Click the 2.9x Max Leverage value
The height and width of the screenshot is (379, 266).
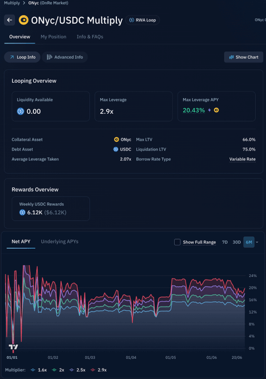tap(106, 112)
